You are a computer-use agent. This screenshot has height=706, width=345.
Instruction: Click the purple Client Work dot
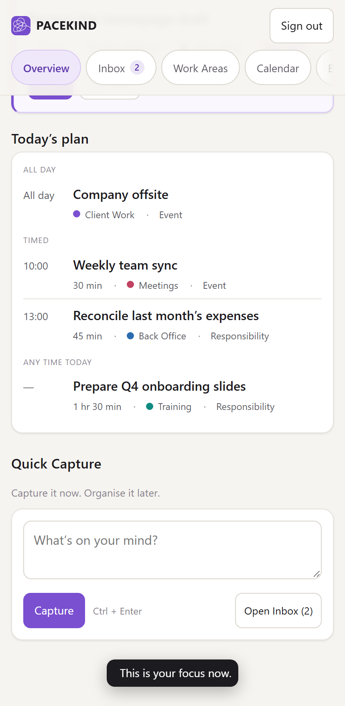coord(77,214)
